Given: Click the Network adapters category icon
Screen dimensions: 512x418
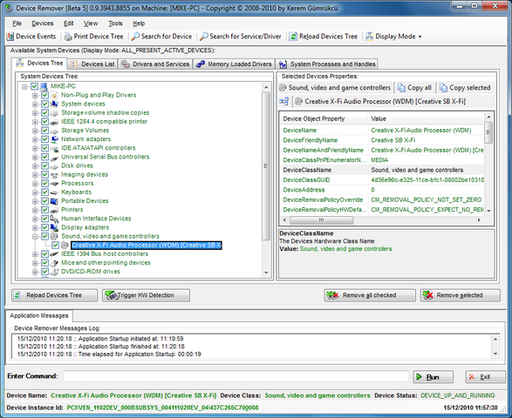Looking at the screenshot, I should point(55,139).
